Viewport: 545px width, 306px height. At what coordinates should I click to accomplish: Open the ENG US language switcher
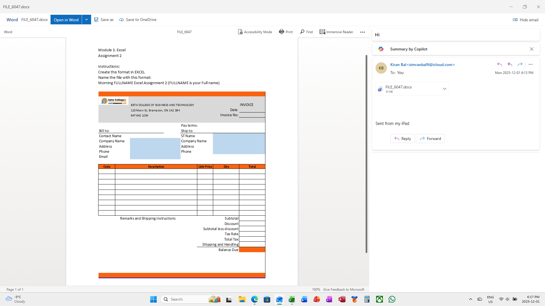click(491, 299)
